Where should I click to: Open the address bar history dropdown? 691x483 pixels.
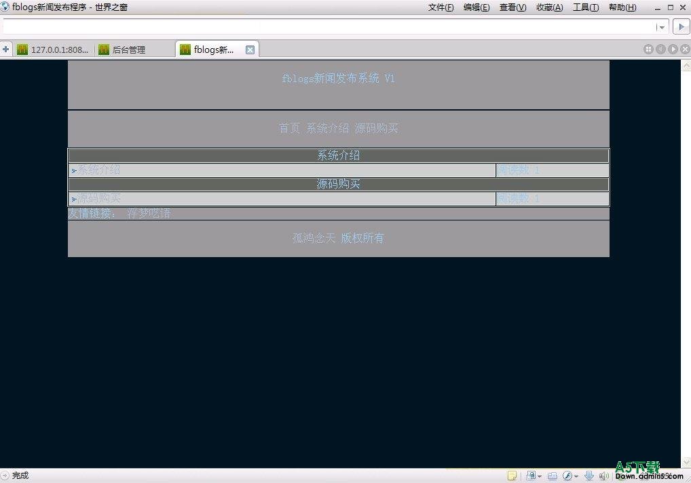(x=661, y=27)
